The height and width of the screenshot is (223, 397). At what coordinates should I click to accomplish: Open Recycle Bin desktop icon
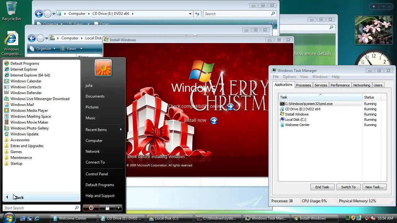[11, 11]
